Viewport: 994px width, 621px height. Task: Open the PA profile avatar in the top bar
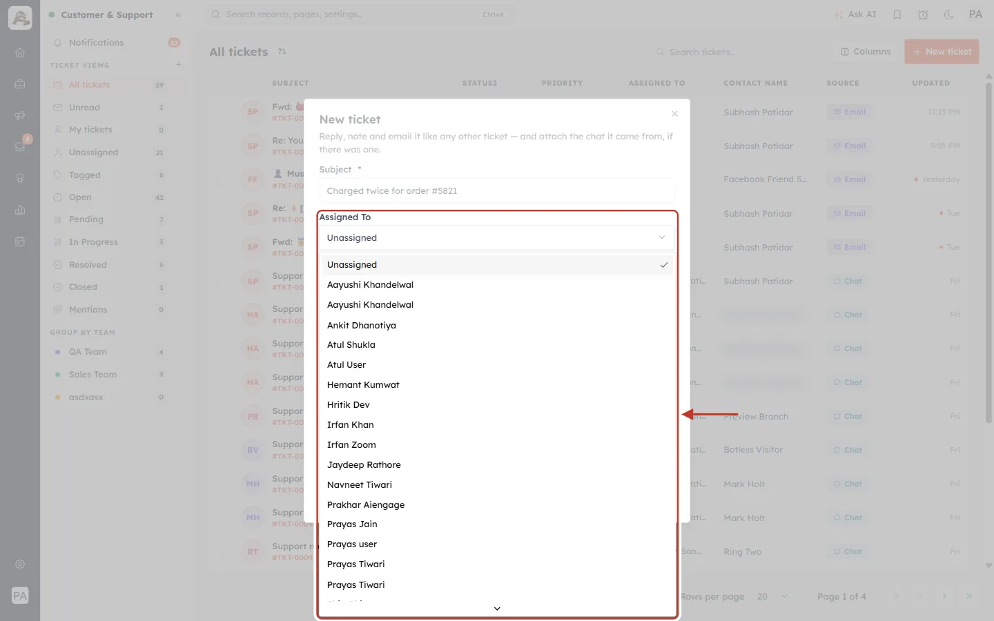tap(975, 14)
